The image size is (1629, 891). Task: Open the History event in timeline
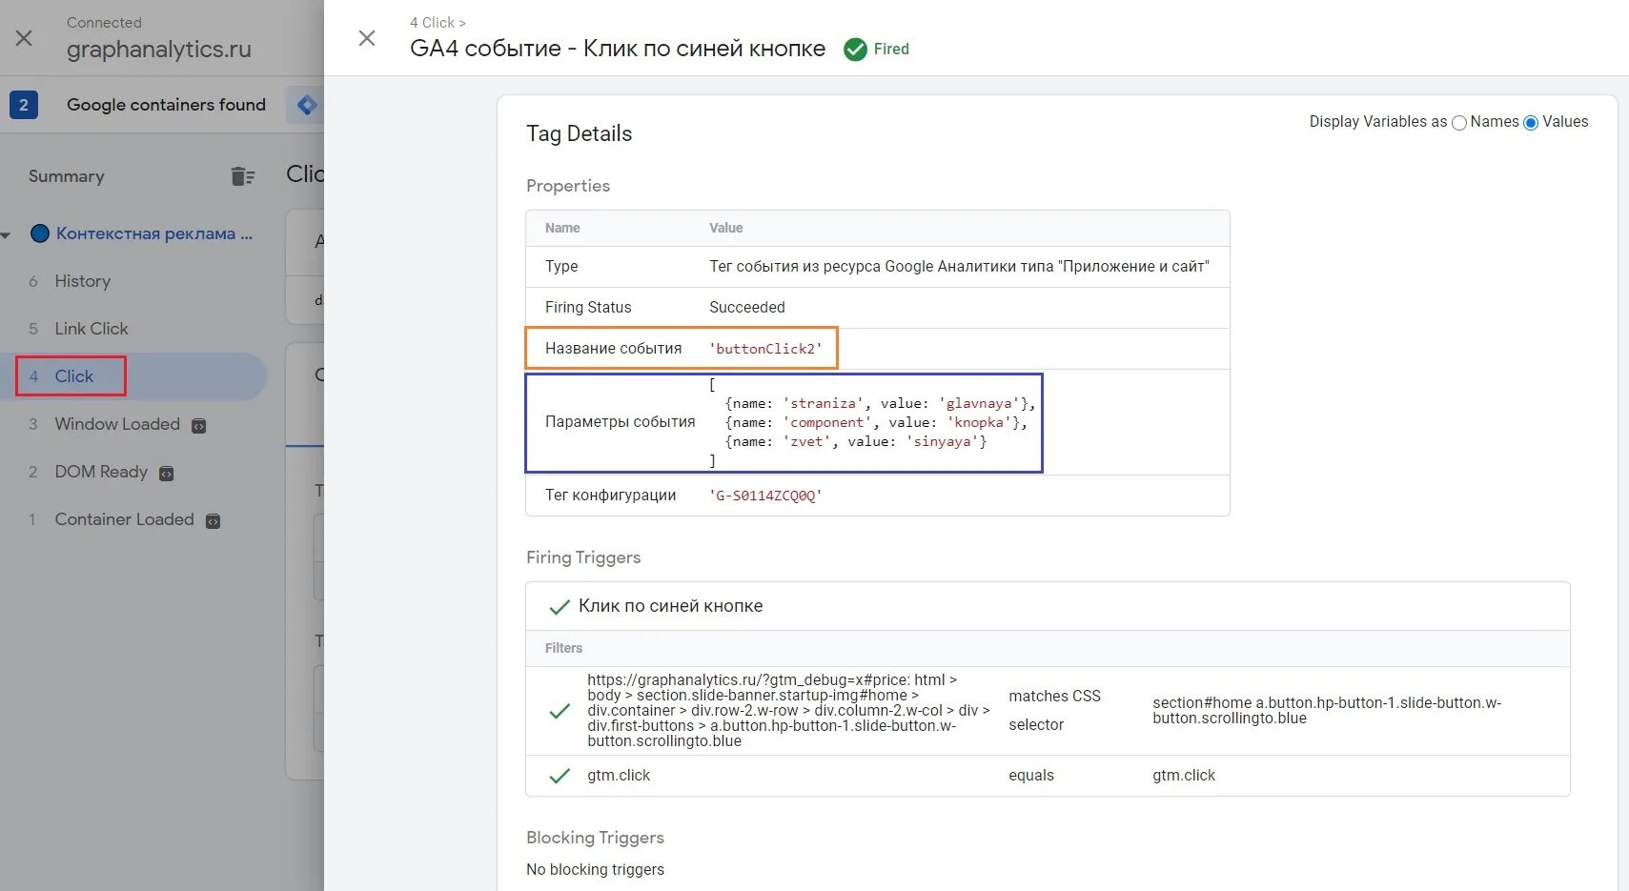(x=82, y=281)
